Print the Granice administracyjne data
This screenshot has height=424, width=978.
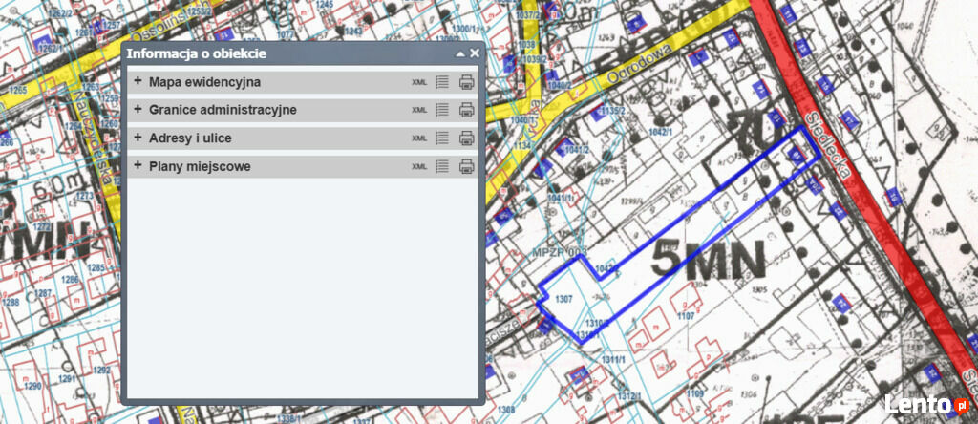pos(466,110)
